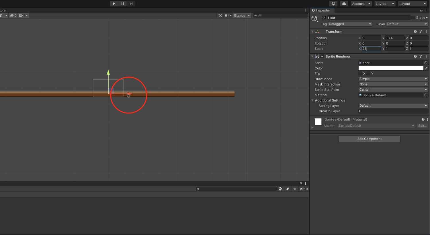Viewport: 430px width, 235px height.
Task: Open the Gizmos dropdown arrow
Action: point(249,15)
